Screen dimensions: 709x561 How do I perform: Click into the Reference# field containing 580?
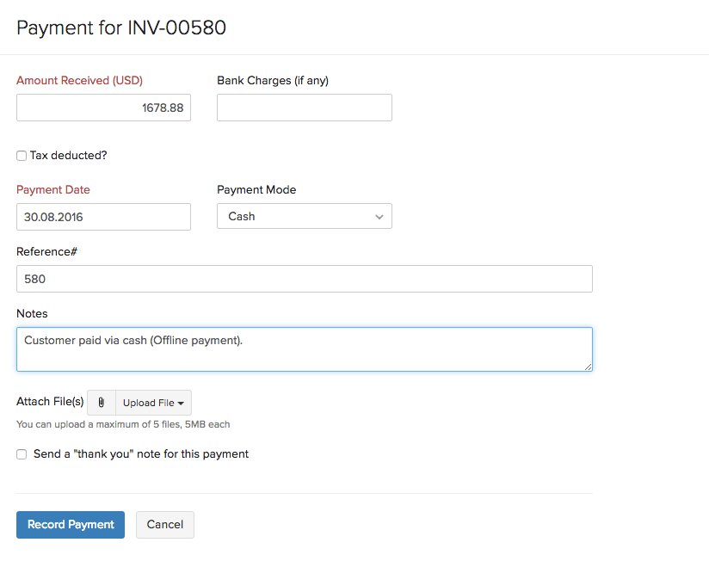[x=304, y=280]
